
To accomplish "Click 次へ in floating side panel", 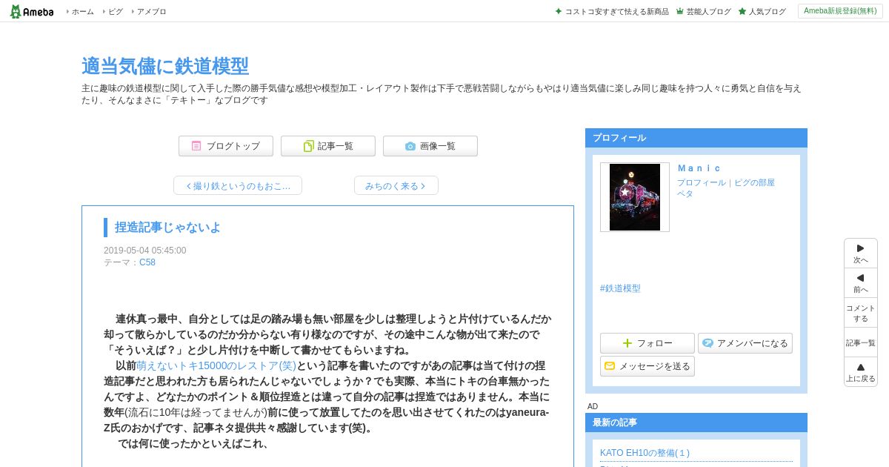I will pyautogui.click(x=861, y=254).
